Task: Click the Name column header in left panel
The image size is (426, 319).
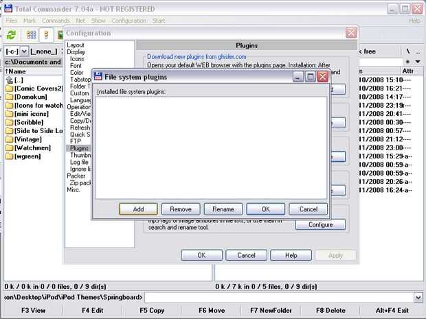Action: click(34, 71)
